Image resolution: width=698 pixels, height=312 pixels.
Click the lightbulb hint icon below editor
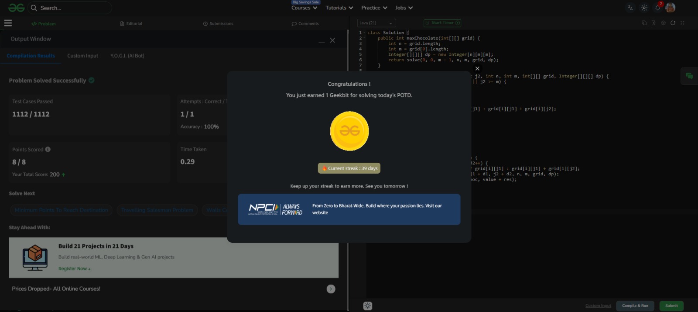pyautogui.click(x=368, y=306)
